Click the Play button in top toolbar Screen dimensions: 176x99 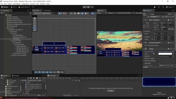click(x=84, y=7)
